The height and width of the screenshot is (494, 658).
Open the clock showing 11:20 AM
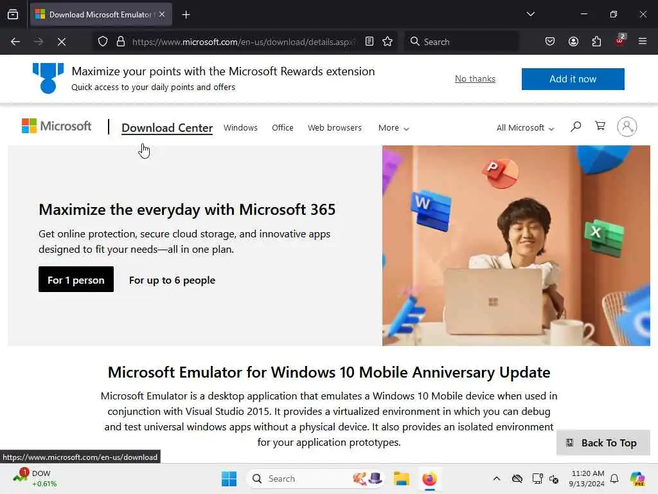(x=587, y=479)
